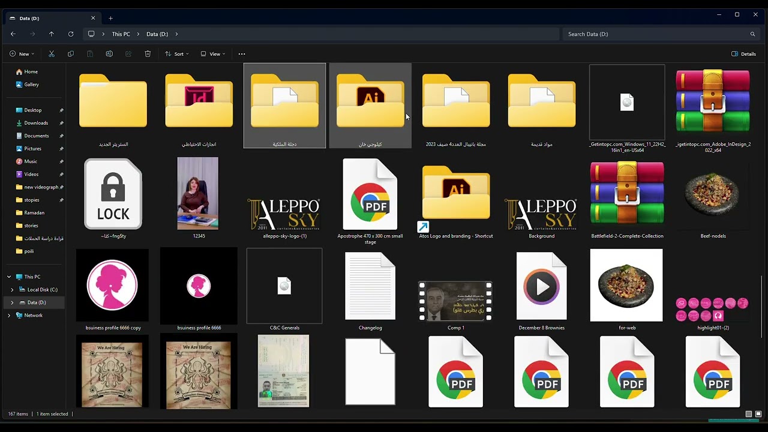Open Downloads in the sidebar
This screenshot has height=432, width=768.
click(x=36, y=123)
